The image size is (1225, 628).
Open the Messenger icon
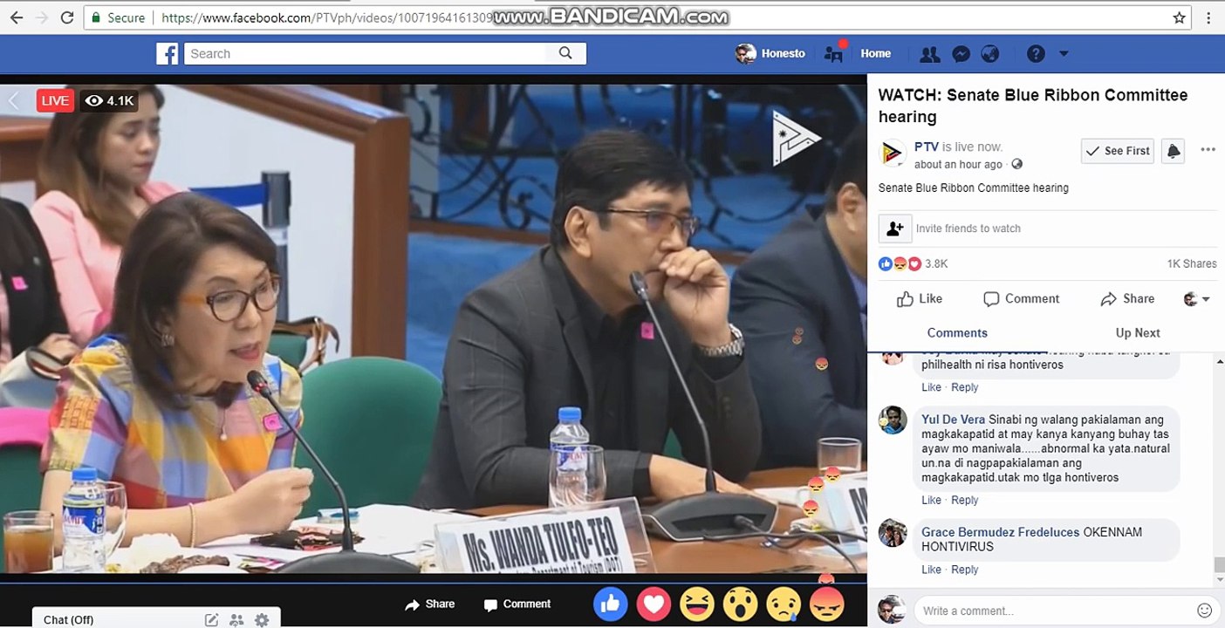961,53
